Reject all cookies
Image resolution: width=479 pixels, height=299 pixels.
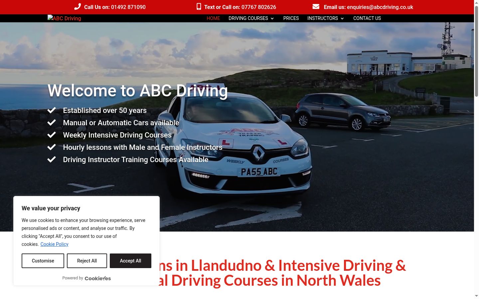pyautogui.click(x=87, y=261)
